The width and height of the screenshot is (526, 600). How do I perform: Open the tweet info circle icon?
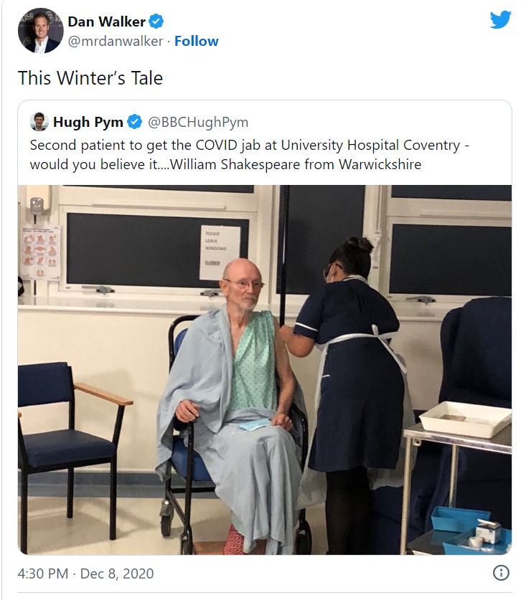click(x=501, y=573)
